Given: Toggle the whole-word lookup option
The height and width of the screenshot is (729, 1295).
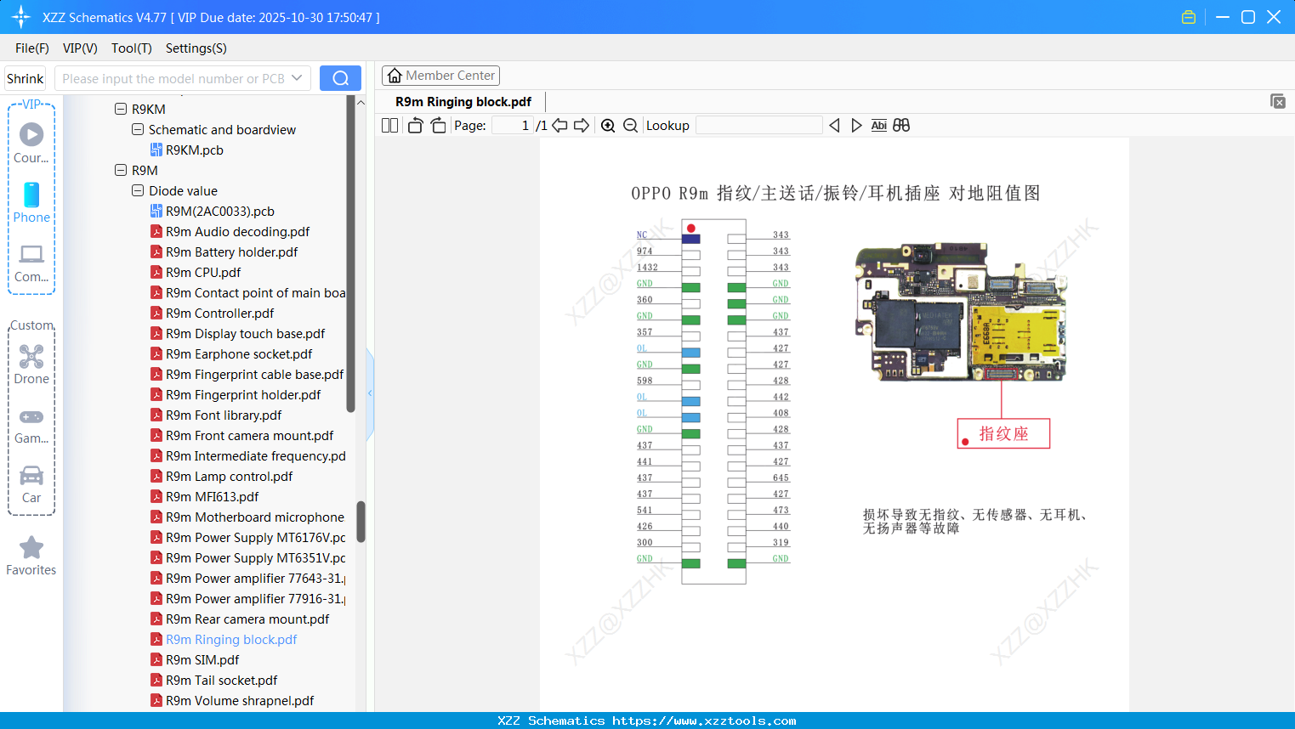Looking at the screenshot, I should coord(901,125).
